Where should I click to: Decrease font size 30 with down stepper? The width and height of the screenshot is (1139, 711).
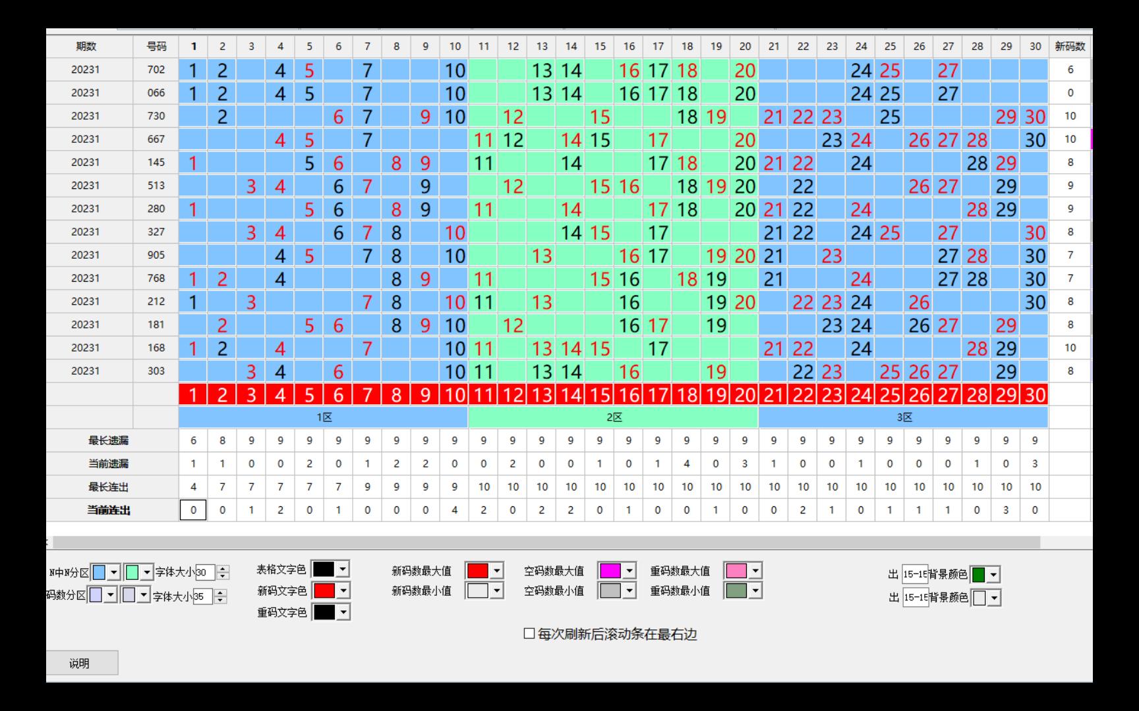coord(223,577)
